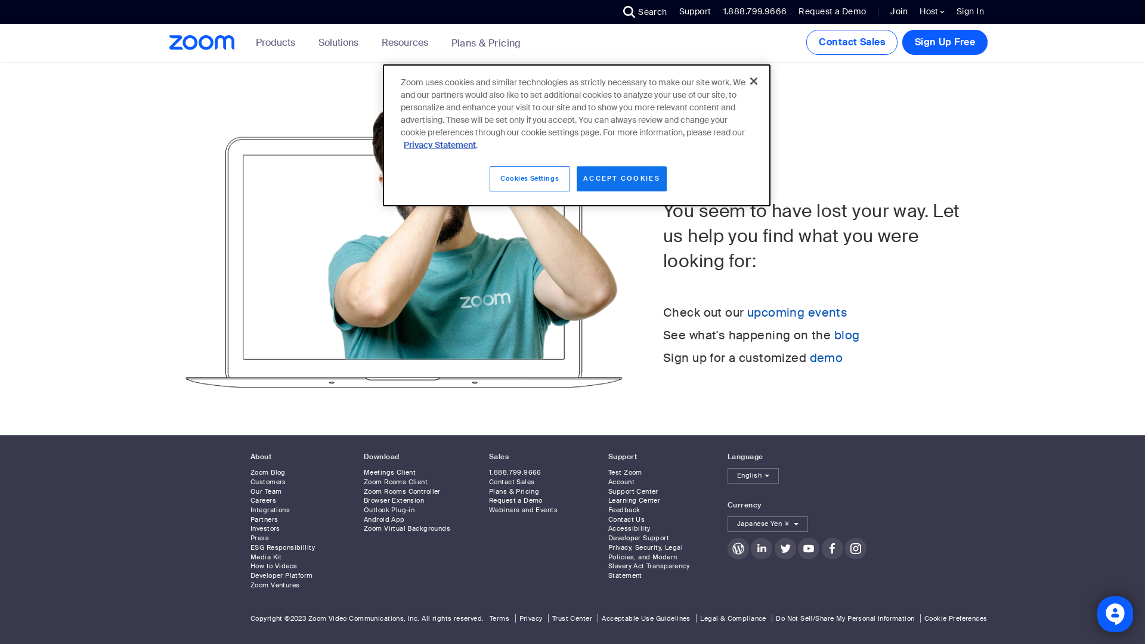The image size is (1145, 644).
Task: Open Integrations footer link
Action: (x=270, y=510)
